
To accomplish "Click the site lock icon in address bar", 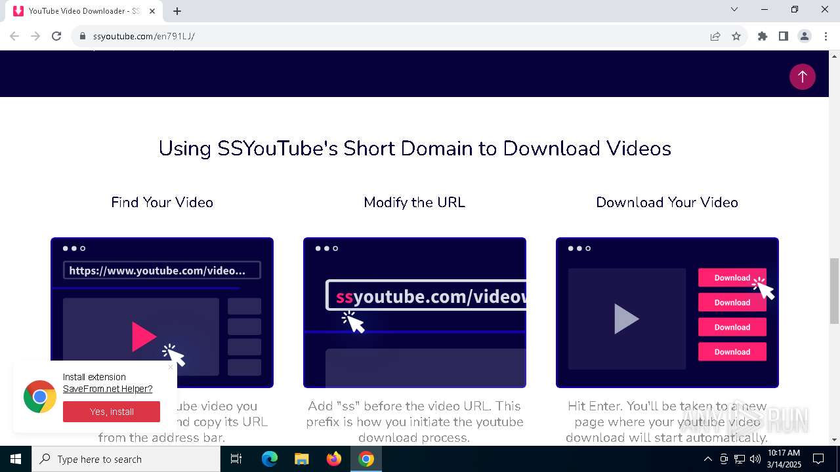I will pos(83,36).
